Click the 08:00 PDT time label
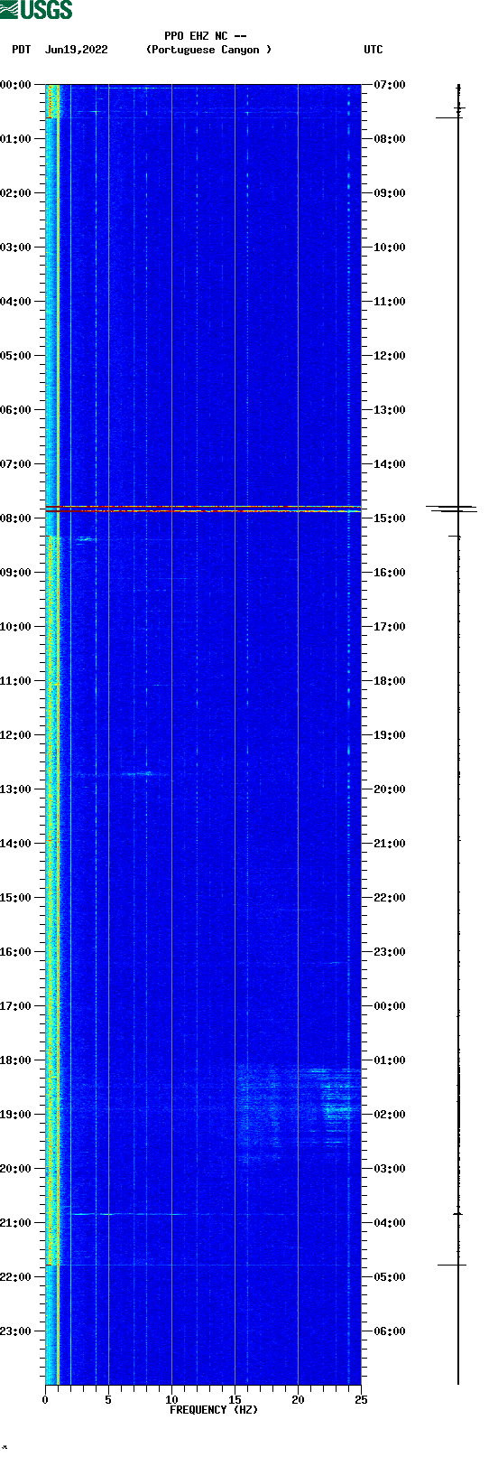 [x=15, y=518]
